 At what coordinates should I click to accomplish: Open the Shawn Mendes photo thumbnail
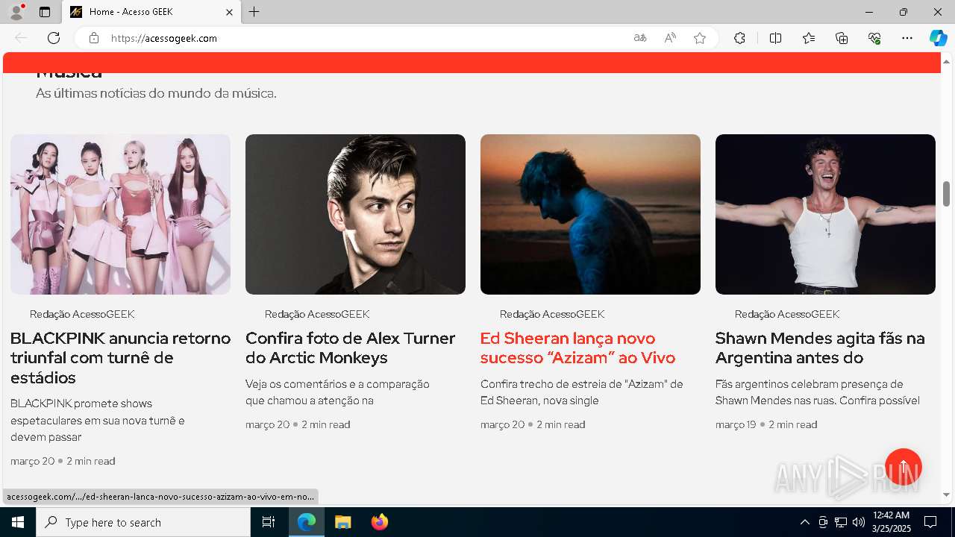pos(825,214)
